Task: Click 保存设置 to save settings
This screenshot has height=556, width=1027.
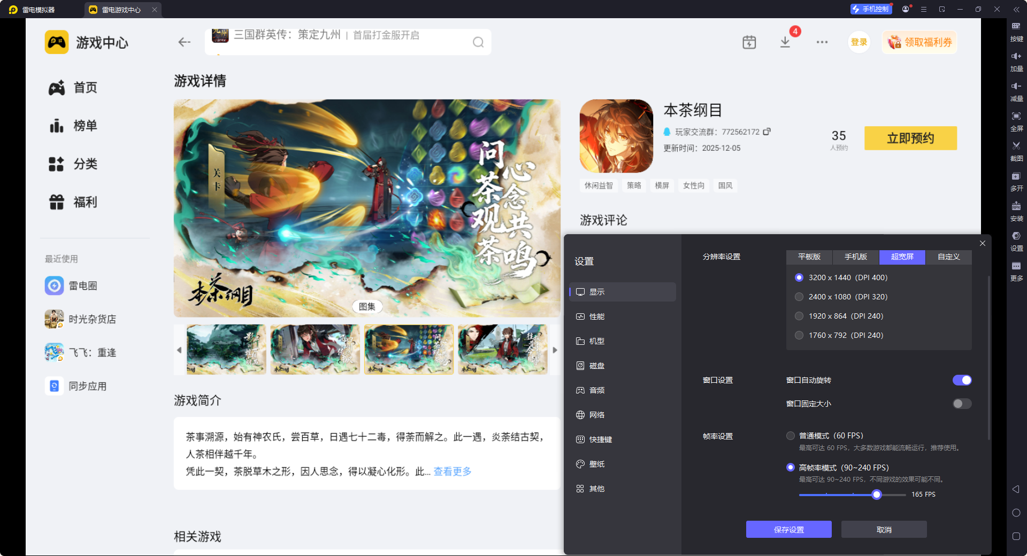Action: [789, 529]
